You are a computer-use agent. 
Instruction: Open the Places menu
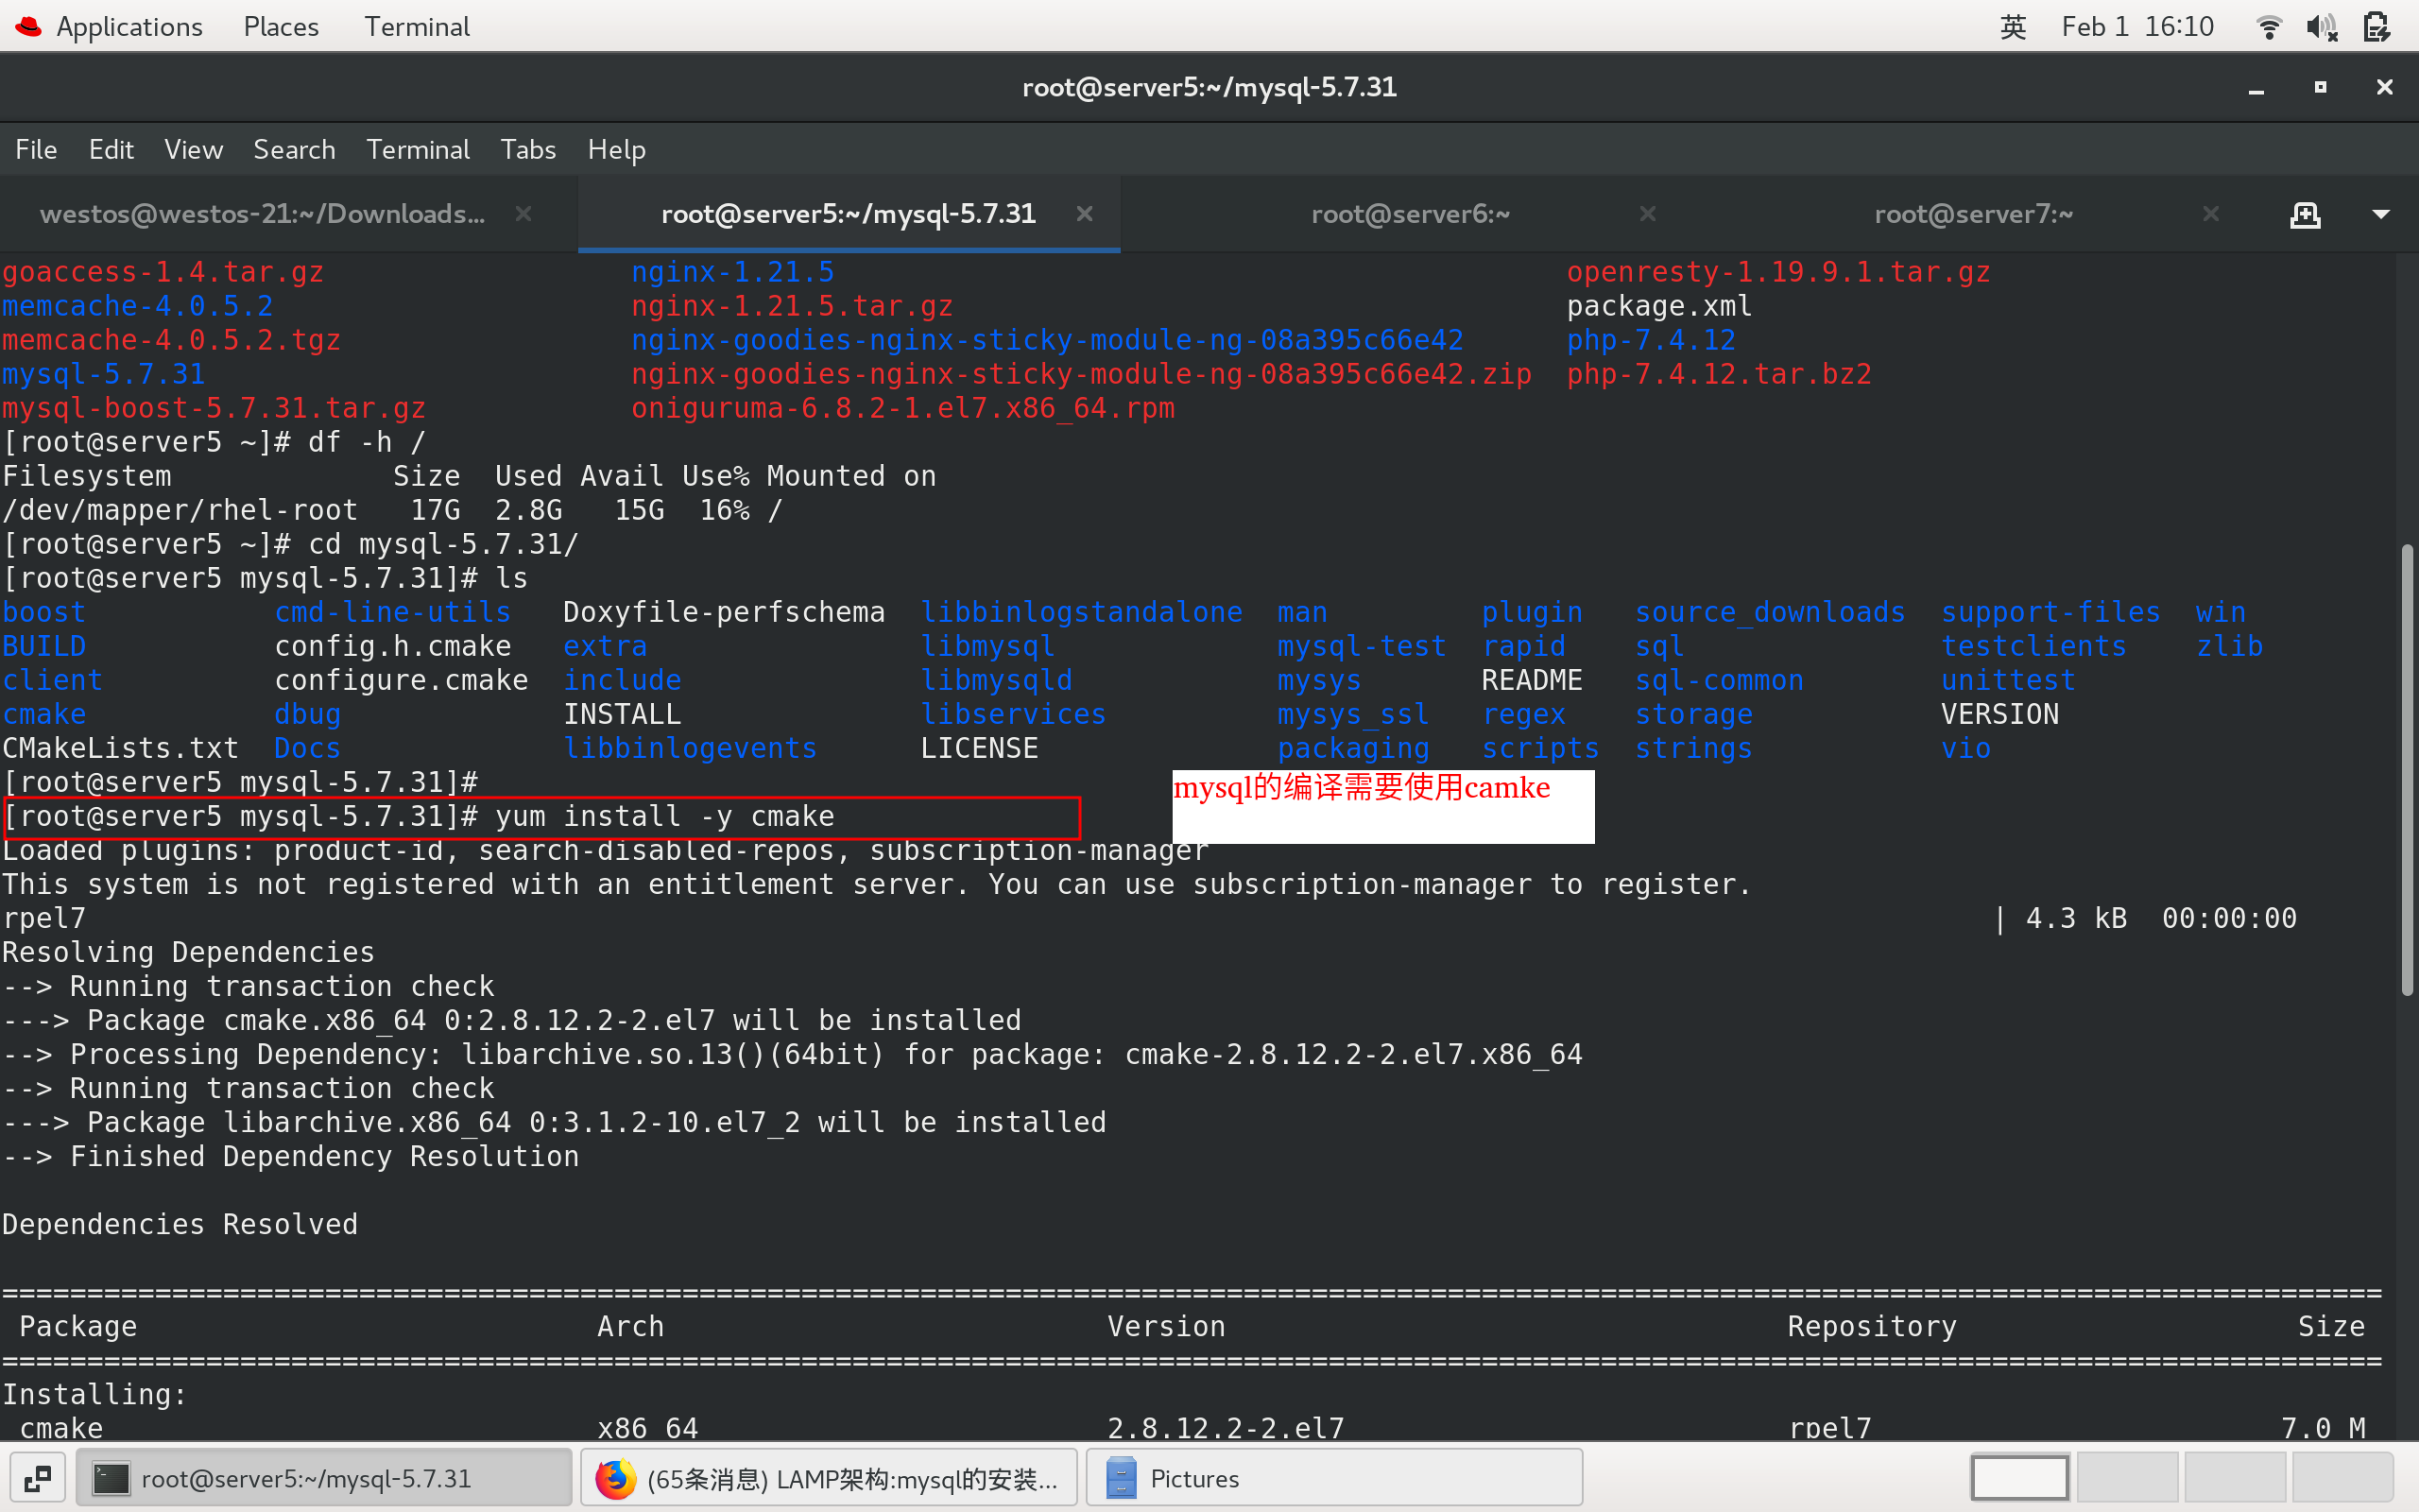click(281, 26)
